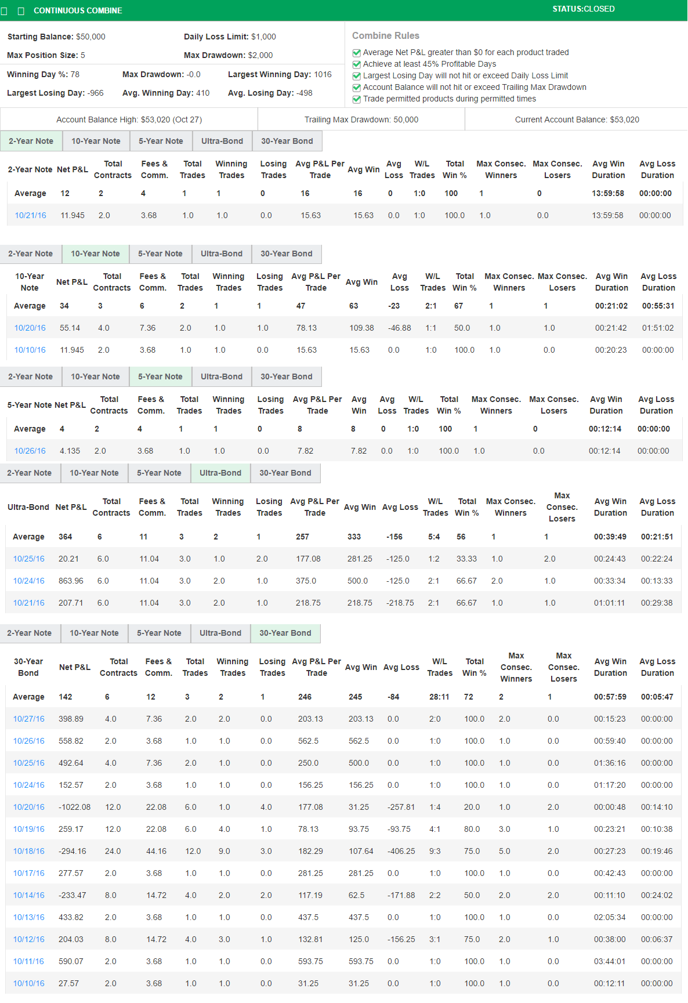The image size is (688, 1003).
Task: Select the highlighted 5-Year Note tab
Action: 160,376
